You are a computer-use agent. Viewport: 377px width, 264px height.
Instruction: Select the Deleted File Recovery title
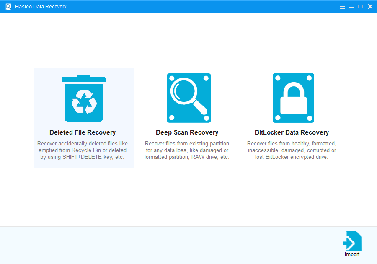coord(83,132)
